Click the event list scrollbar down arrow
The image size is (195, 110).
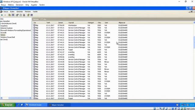click(x=194, y=98)
